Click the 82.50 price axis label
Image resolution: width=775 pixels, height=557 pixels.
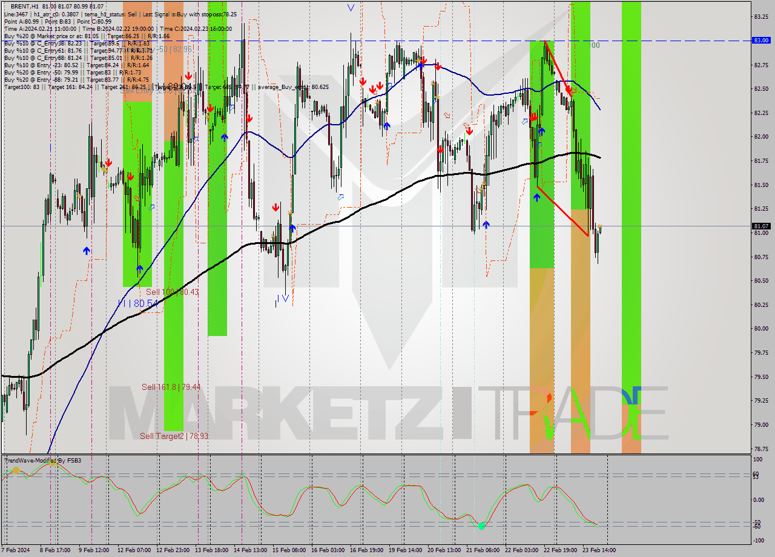(761, 89)
